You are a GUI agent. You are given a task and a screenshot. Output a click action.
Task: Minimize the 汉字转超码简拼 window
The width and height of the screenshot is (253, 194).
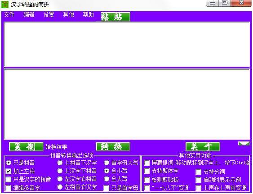213,3
